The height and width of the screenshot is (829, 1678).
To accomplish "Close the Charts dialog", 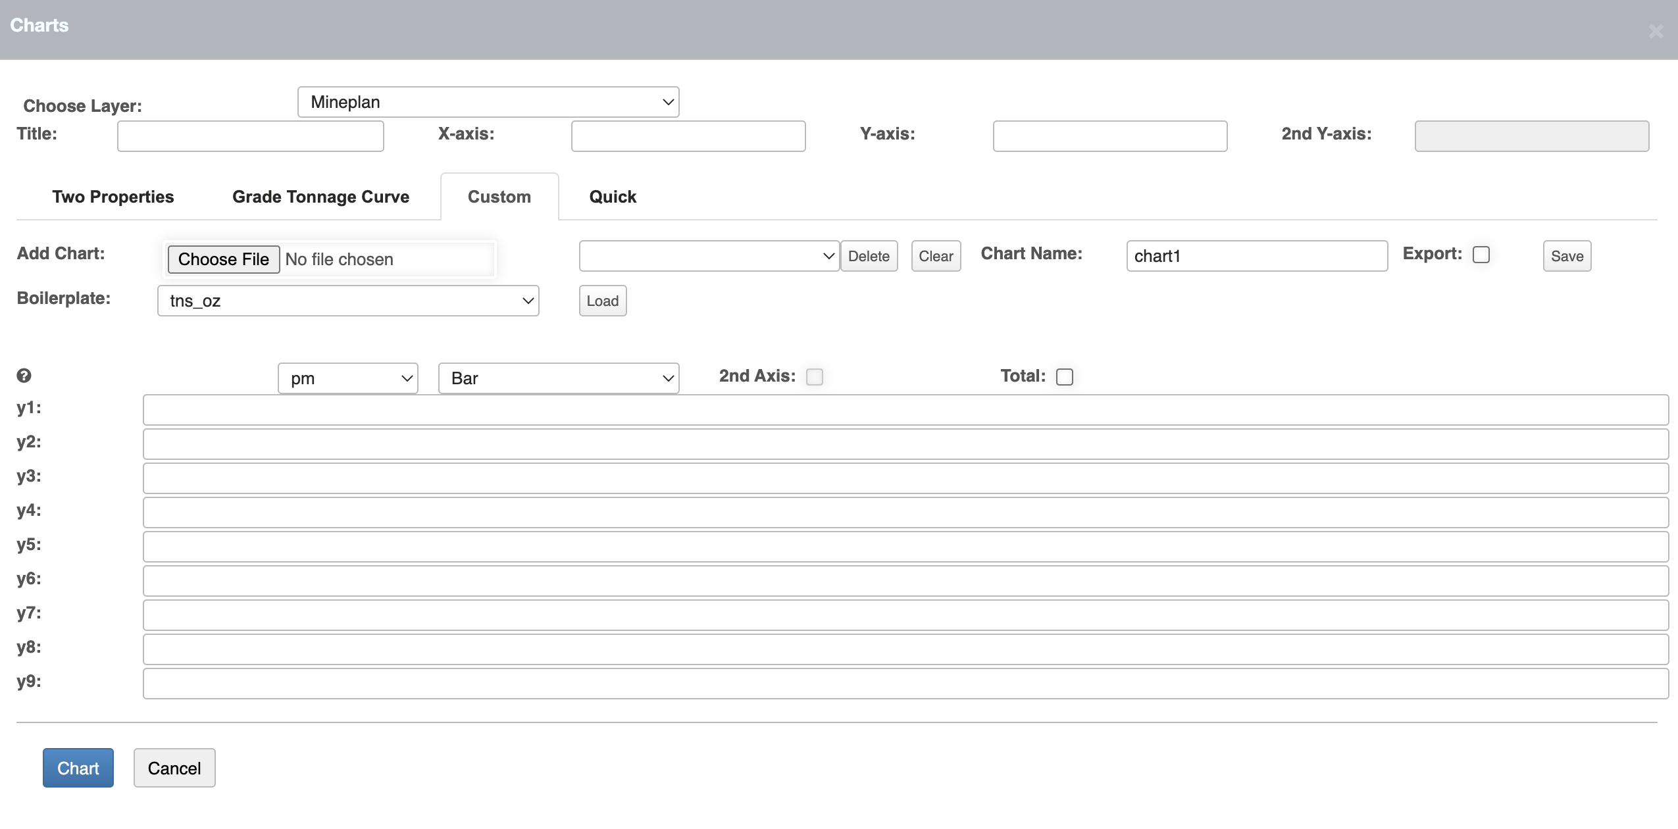I will pos(1656,30).
